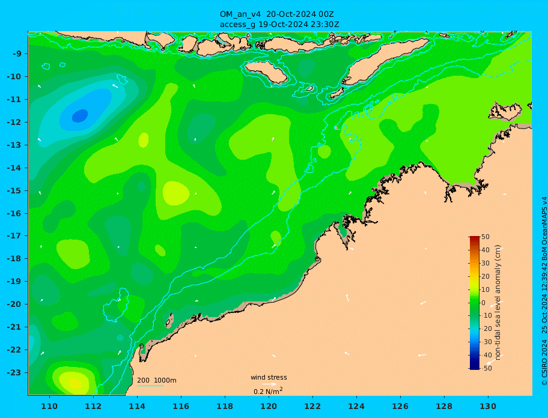Image resolution: width=548 pixels, height=418 pixels.
Task: Click the latitude axis label -15
Action: tap(15, 190)
